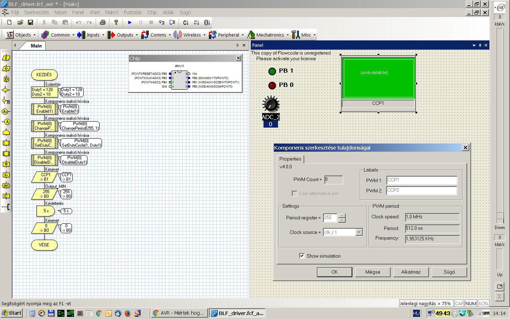The image size is (510, 319).
Task: Click the Step Over simulation icon
Action: point(172,23)
